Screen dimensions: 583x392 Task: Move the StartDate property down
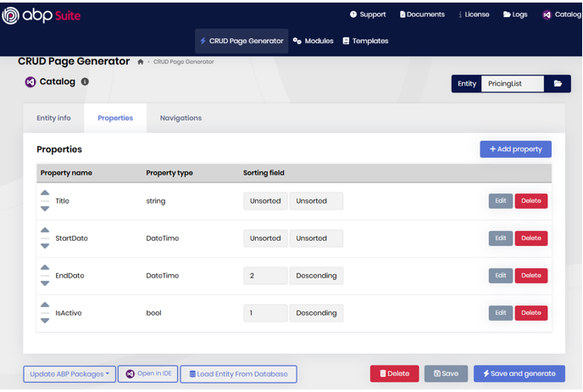click(45, 246)
